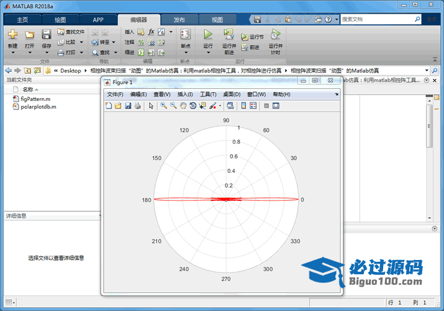Image resolution: width=444 pixels, height=311 pixels.
Task: Collapse the toolstrip ribbon arrow
Action: coord(435,59)
